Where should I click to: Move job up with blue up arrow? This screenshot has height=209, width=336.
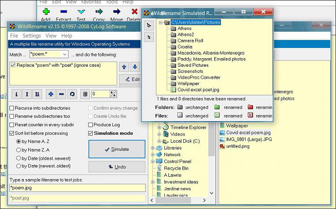tap(124, 67)
